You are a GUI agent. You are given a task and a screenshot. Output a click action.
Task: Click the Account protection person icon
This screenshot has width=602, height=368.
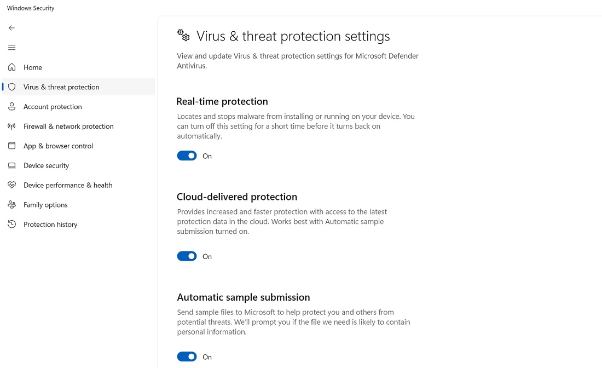point(12,106)
